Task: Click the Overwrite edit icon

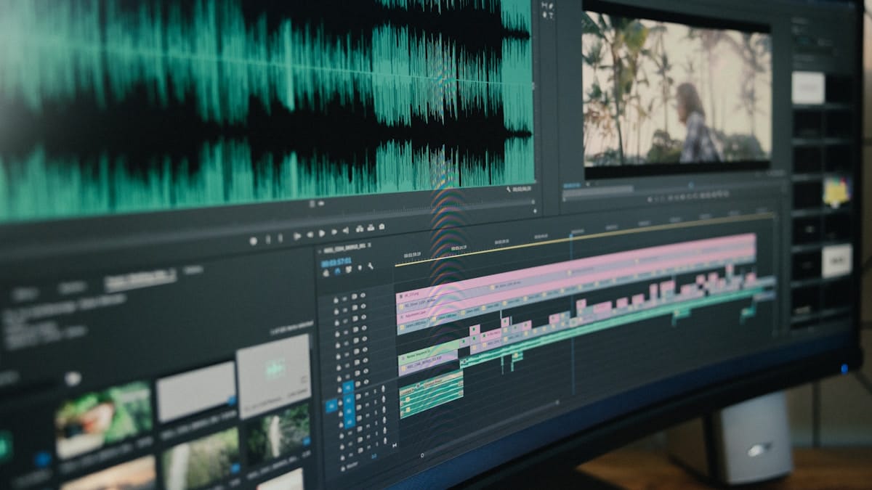Action: click(x=371, y=226)
